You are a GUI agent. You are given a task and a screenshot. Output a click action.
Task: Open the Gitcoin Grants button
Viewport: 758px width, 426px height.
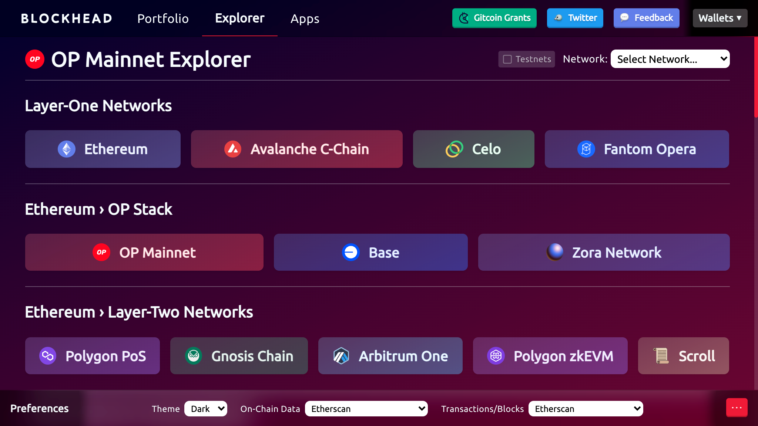[x=494, y=18]
